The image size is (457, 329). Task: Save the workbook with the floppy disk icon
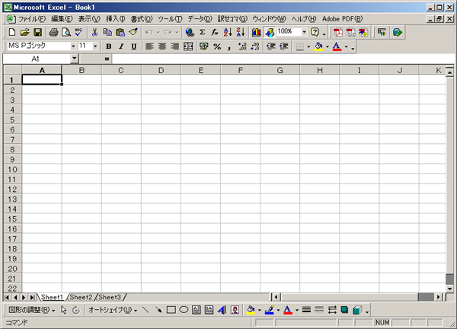[38, 32]
